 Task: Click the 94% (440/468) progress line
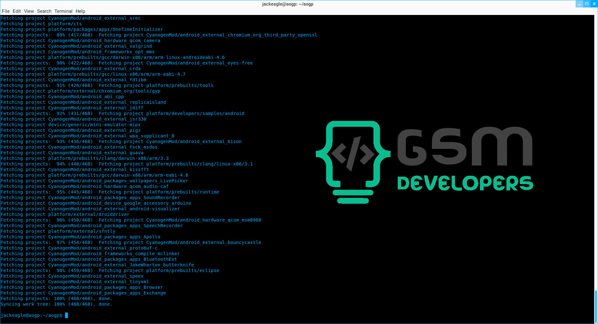127,164
